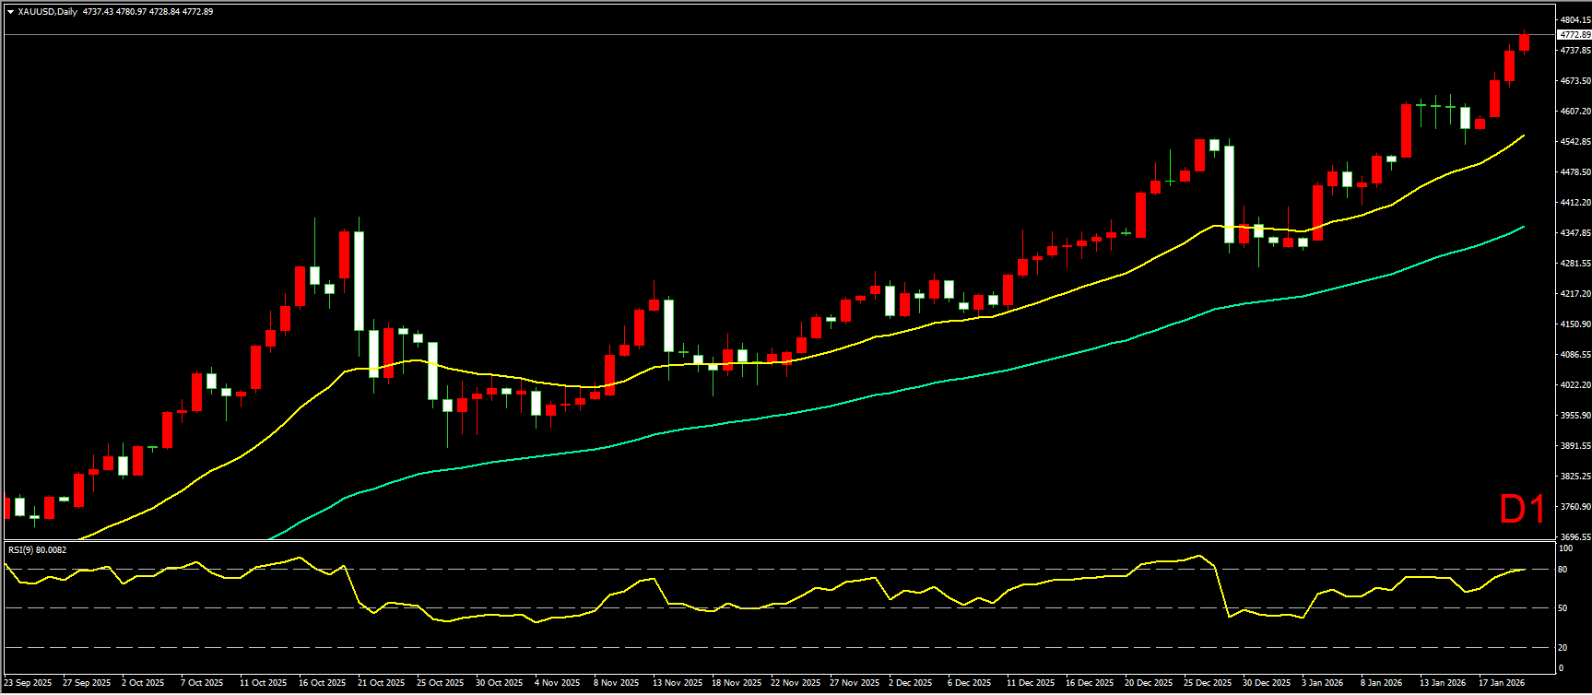Click the 8 Nov 2025 date label
This screenshot has height=695, width=1592.
coord(617,683)
